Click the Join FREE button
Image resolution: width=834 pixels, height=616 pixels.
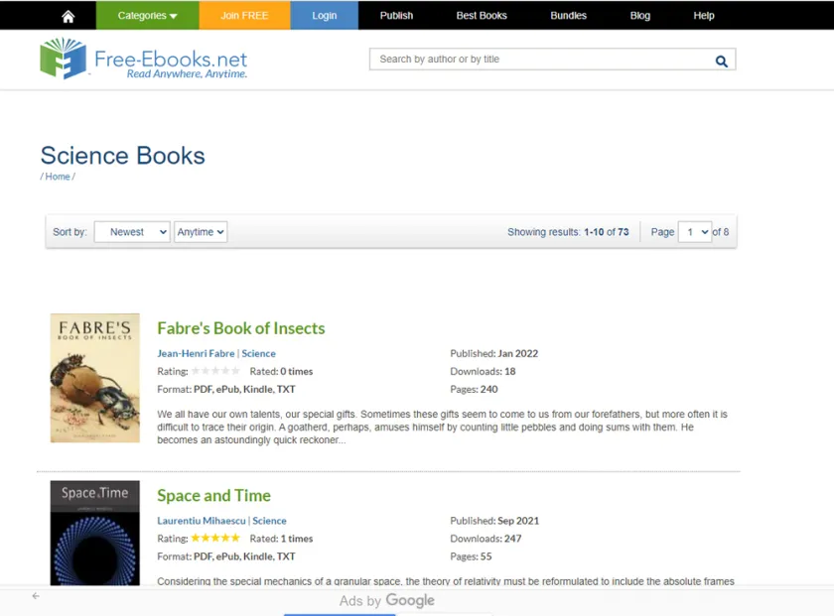(244, 15)
